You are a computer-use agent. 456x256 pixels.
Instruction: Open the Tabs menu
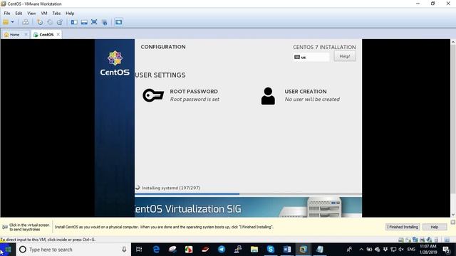pos(56,14)
